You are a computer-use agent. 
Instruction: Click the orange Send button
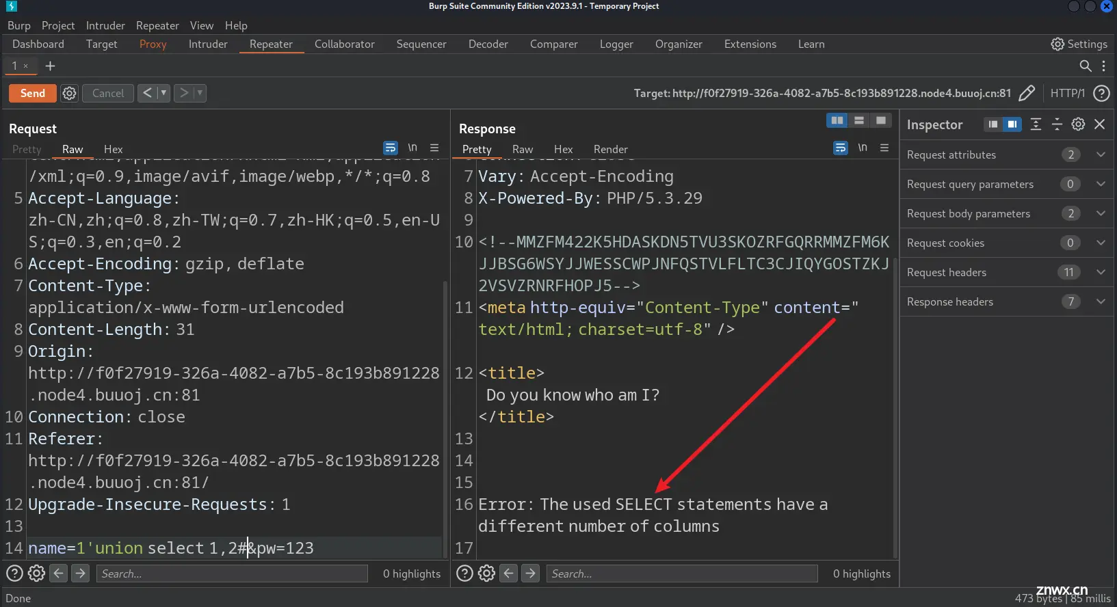(33, 93)
